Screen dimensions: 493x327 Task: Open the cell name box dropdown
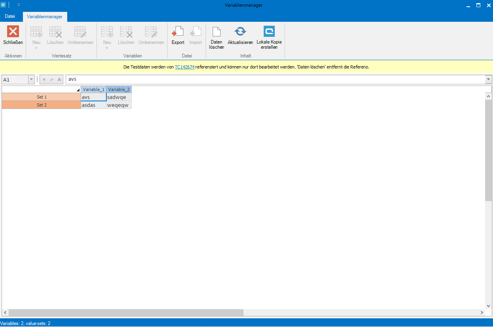[31, 80]
